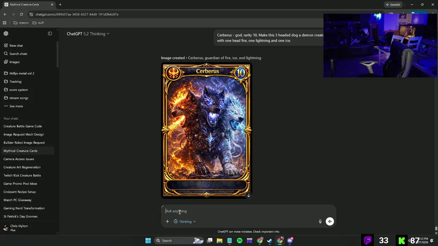Go back in the browser
This screenshot has width=438, height=246.
[x=5, y=14]
